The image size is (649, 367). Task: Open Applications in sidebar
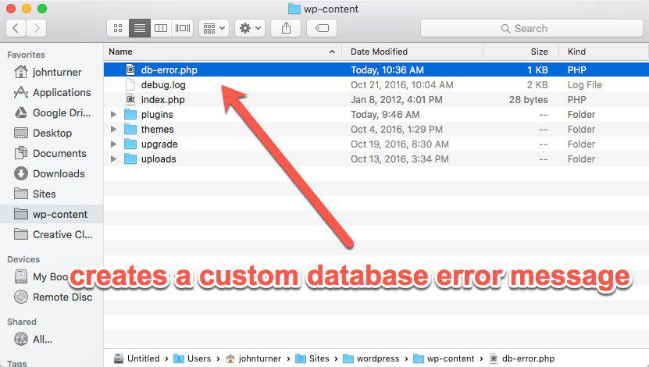52,92
